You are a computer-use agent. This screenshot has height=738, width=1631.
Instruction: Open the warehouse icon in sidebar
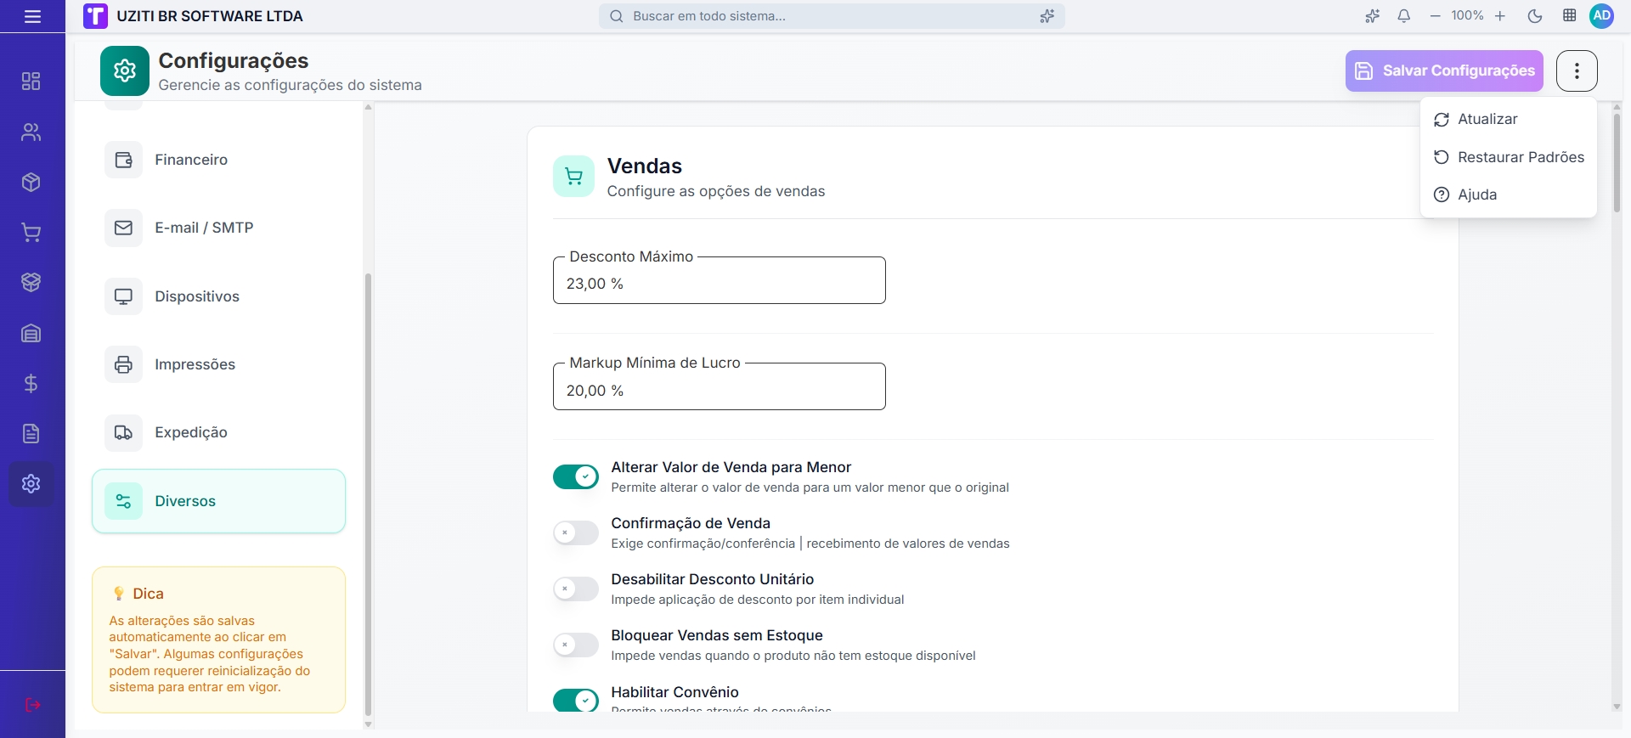coord(31,333)
